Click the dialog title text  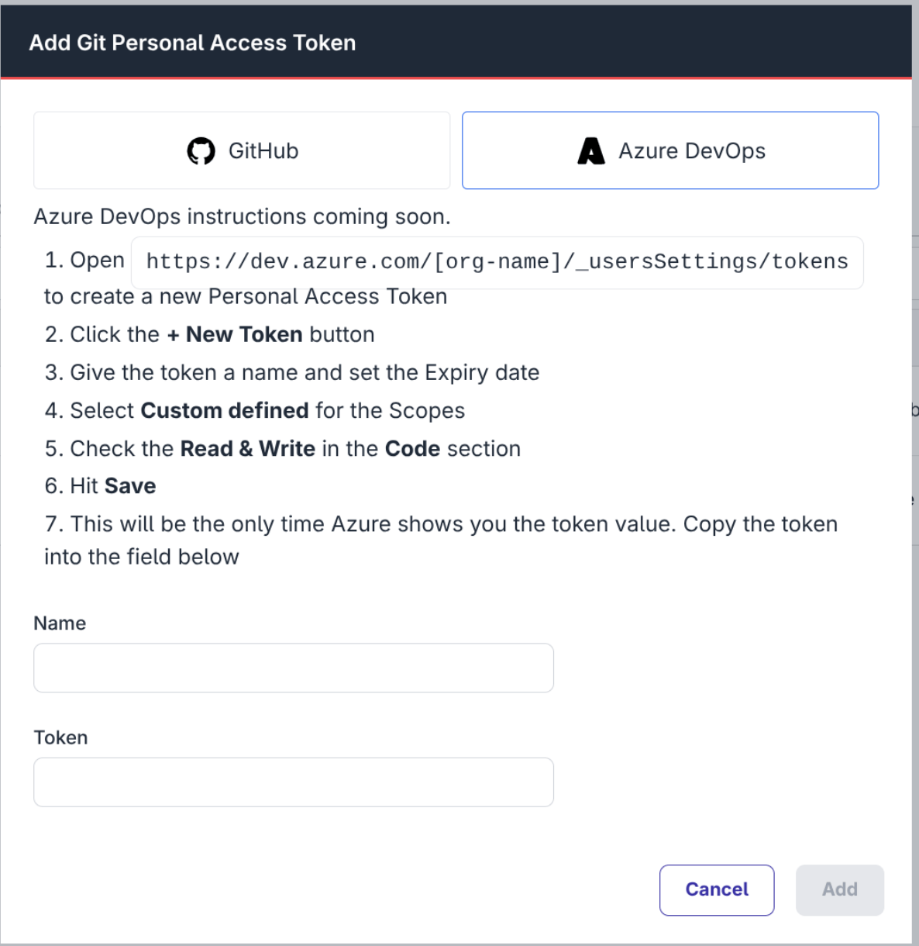pyautogui.click(x=192, y=43)
